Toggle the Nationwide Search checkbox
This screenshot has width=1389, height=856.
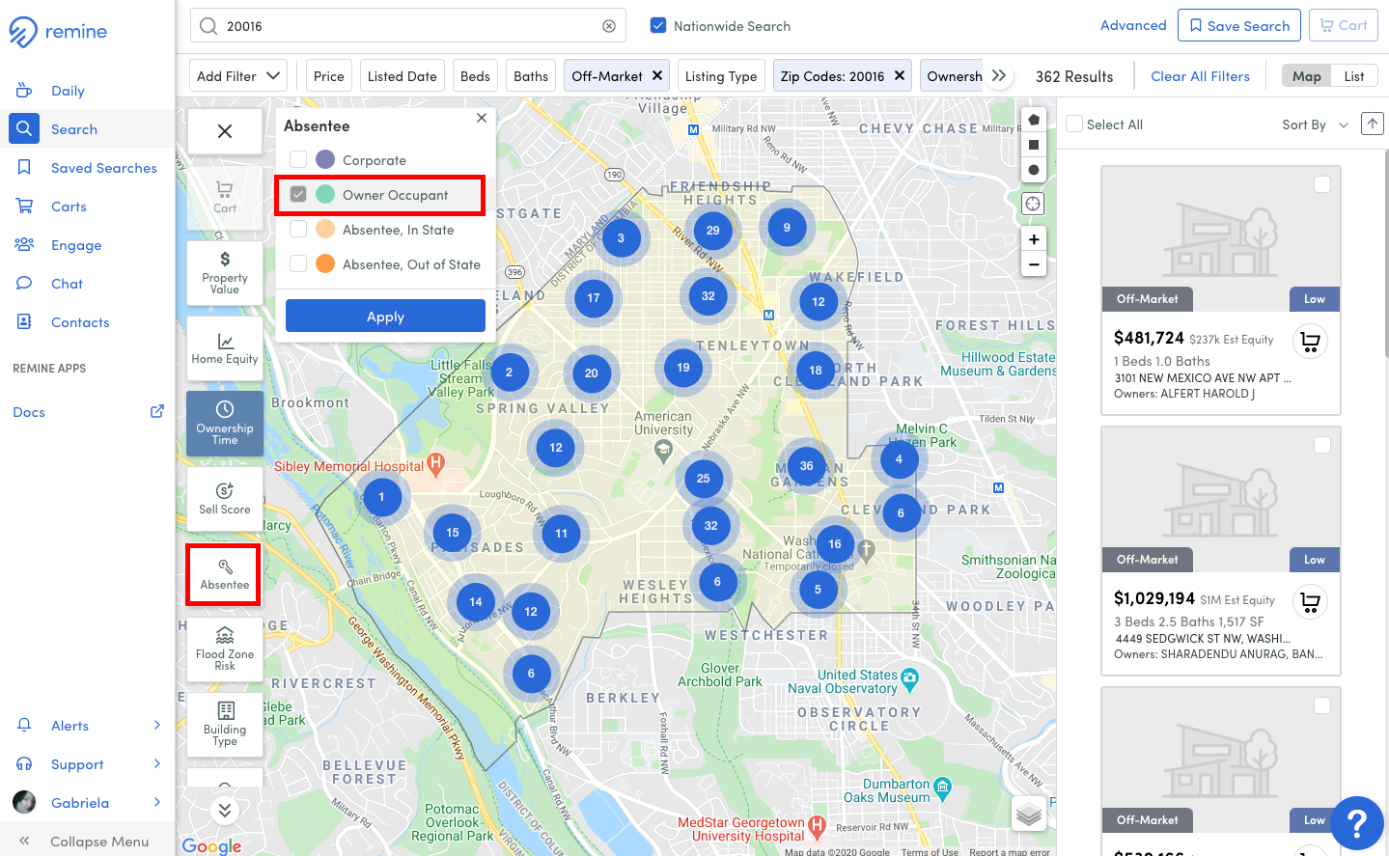(658, 25)
